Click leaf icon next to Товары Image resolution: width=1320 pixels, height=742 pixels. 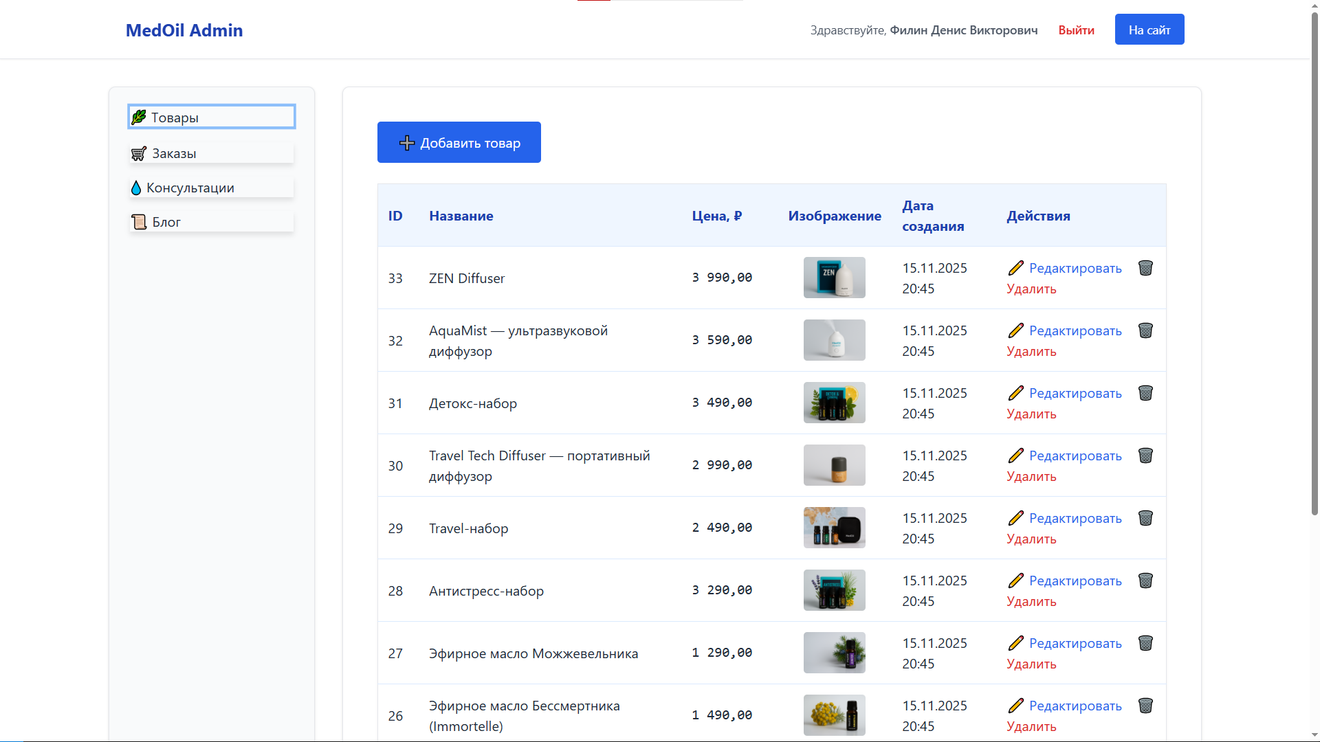coord(139,117)
